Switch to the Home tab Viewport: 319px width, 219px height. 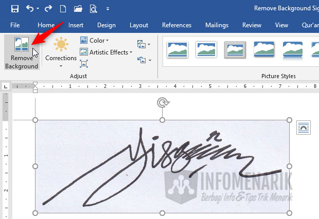coord(46,25)
